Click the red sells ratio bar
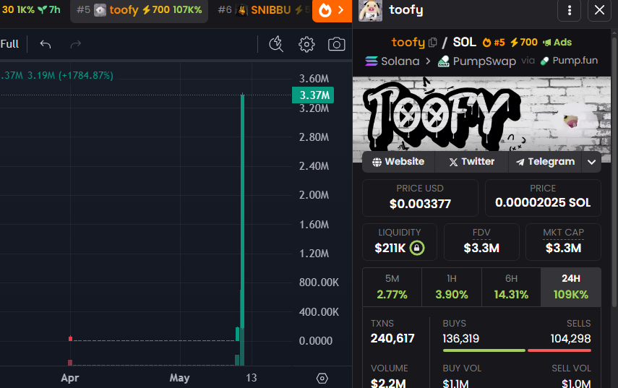Screen dimensions: 618x388 click(x=559, y=350)
